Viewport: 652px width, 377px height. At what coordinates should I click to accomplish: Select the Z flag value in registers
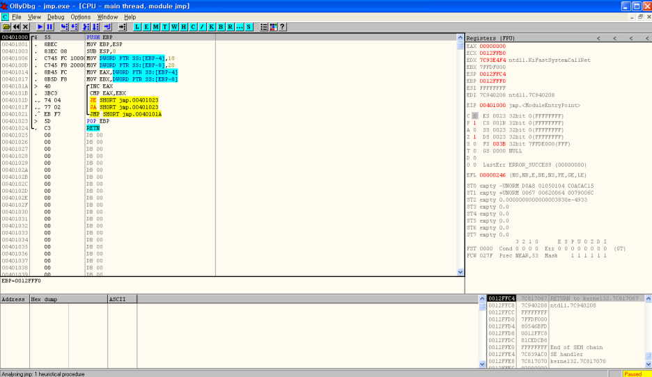pos(474,137)
